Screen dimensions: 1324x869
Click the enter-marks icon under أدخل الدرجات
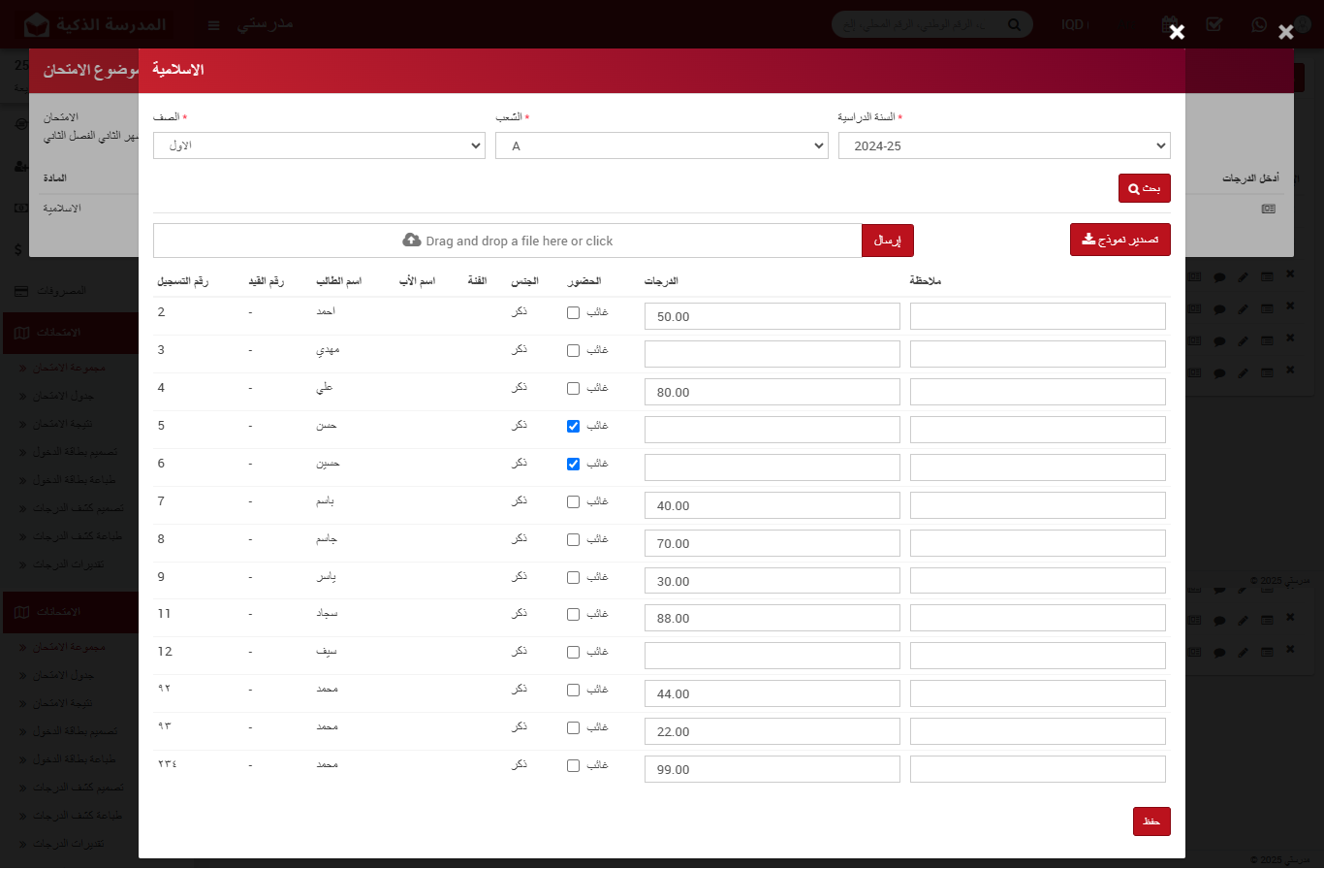pyautogui.click(x=1268, y=209)
